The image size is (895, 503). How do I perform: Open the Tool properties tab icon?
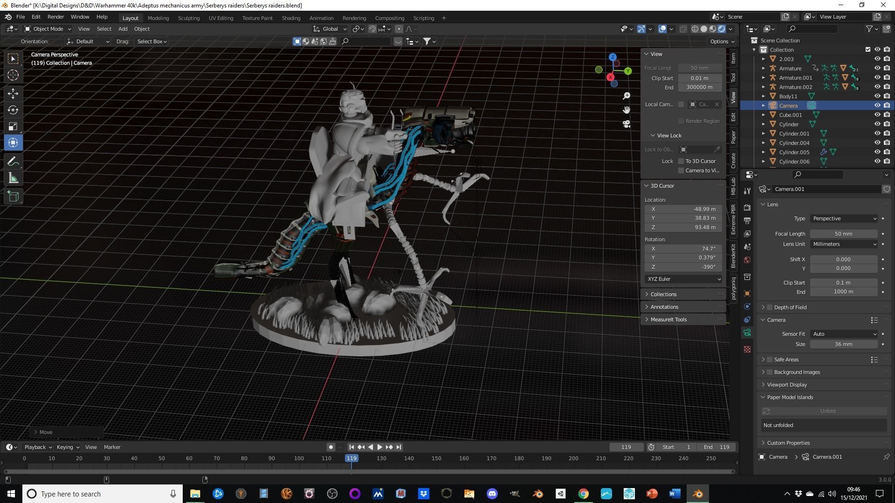pyautogui.click(x=747, y=191)
